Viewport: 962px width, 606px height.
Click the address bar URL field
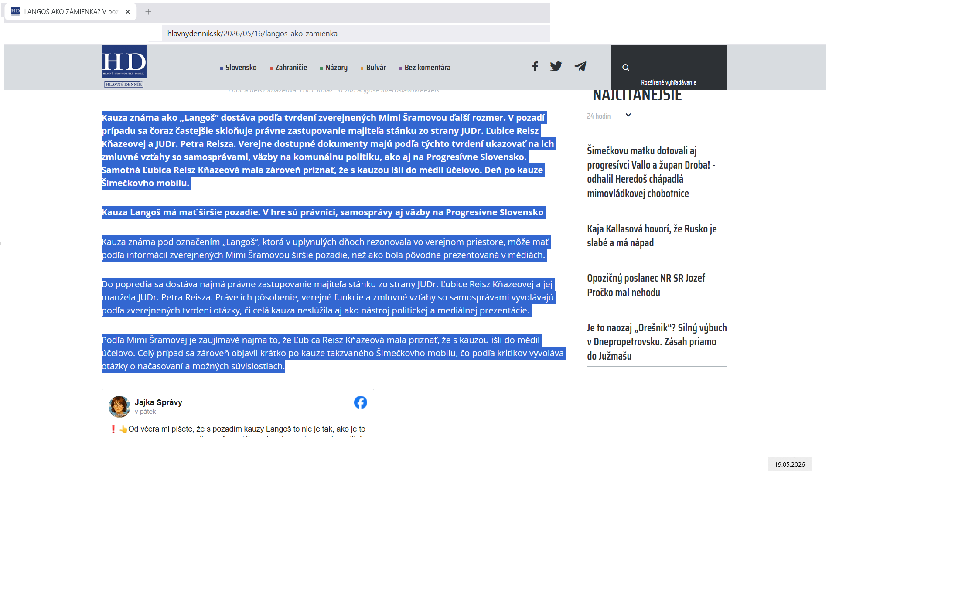355,34
